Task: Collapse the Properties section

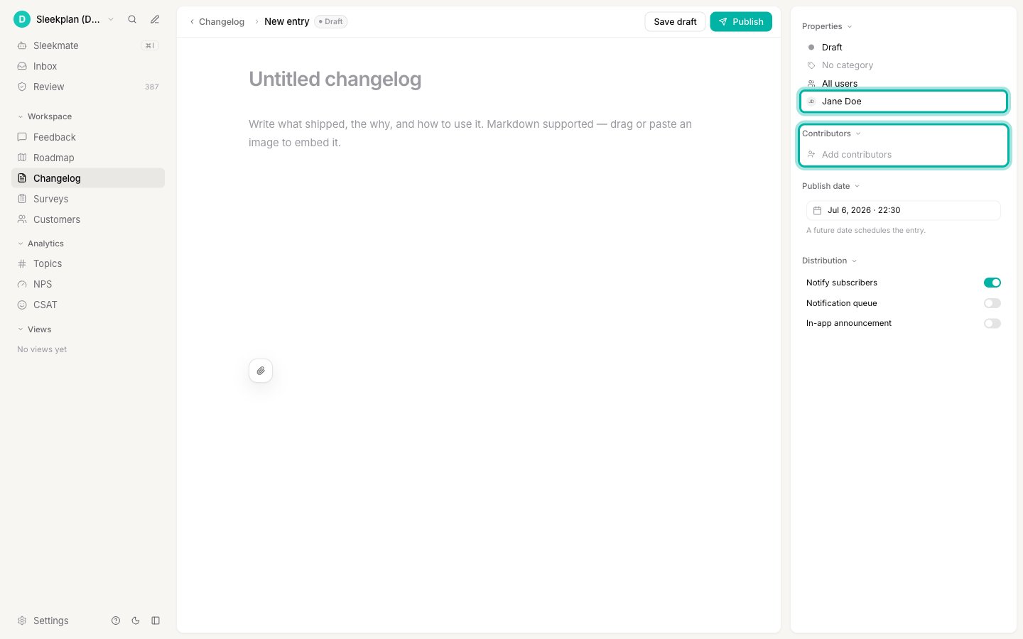Action: click(x=827, y=26)
